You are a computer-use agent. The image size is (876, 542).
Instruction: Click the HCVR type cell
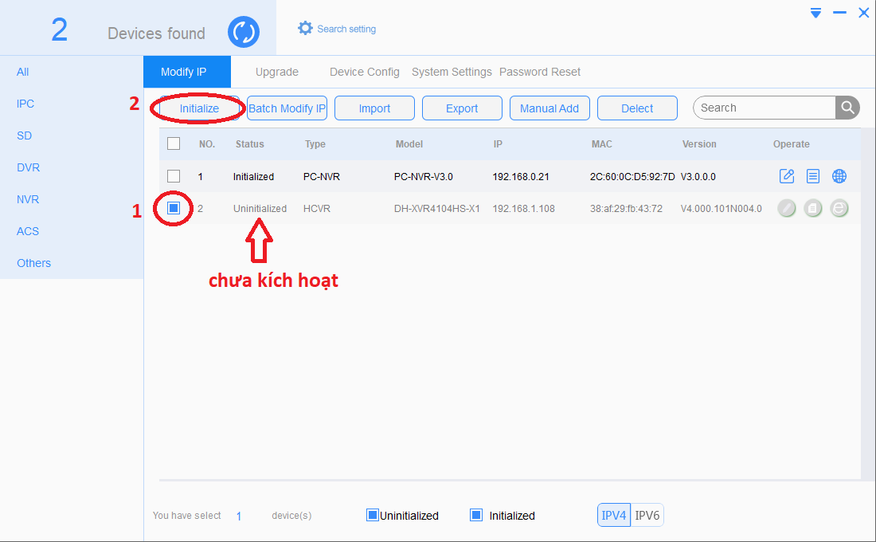pyautogui.click(x=317, y=209)
